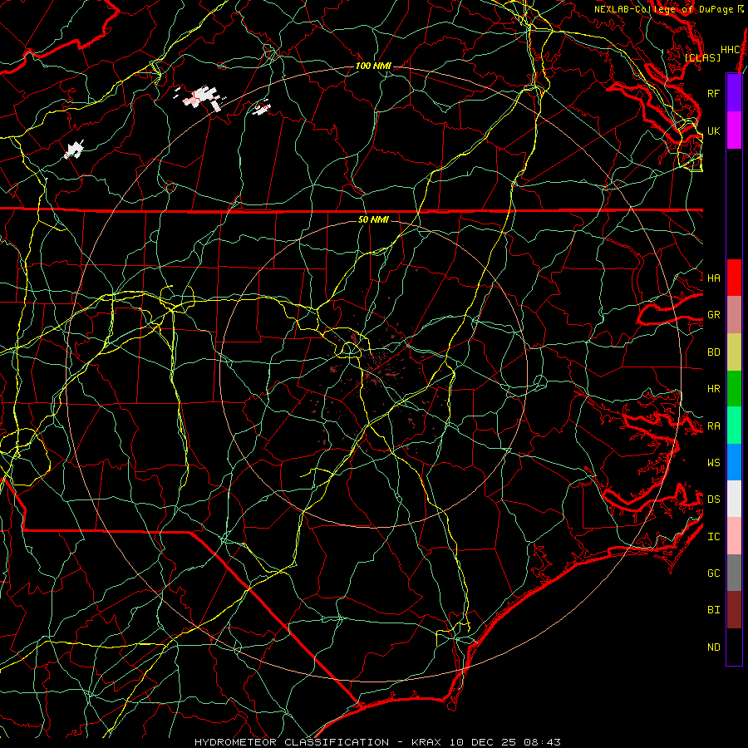Click the bright green RA swatch
This screenshot has height=748, width=748.
pos(734,426)
